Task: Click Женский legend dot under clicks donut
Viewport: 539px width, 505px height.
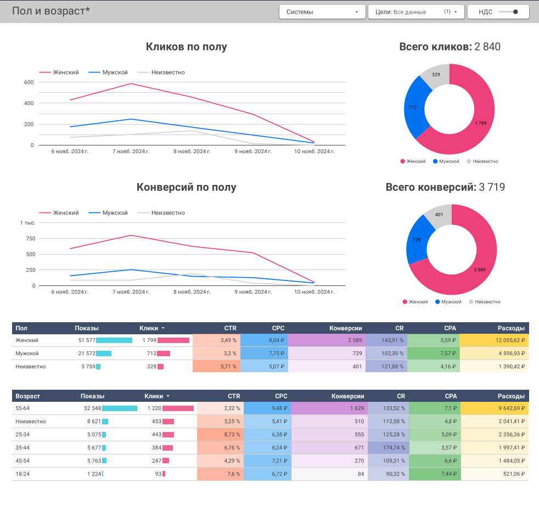Action: click(402, 161)
